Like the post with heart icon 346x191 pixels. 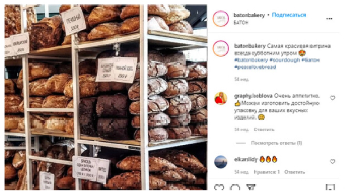(x=219, y=187)
